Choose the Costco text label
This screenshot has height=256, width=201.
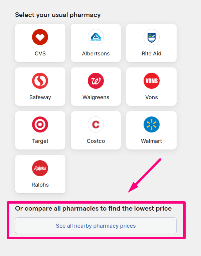pos(96,141)
